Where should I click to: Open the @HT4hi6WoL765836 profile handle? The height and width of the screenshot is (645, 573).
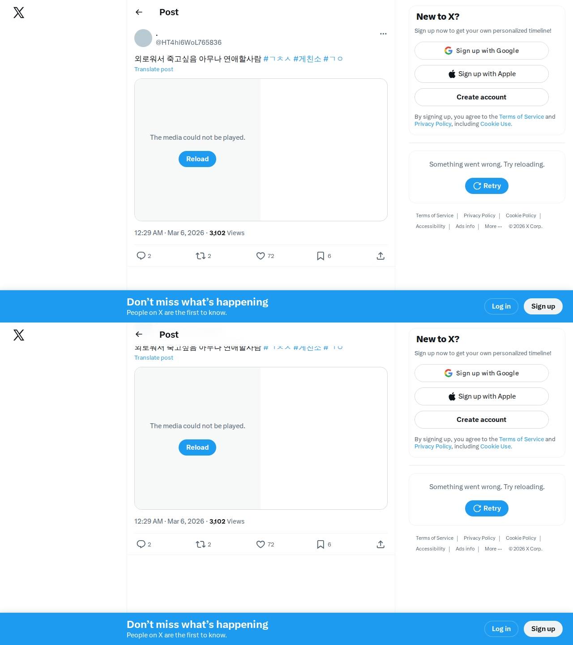pos(188,43)
